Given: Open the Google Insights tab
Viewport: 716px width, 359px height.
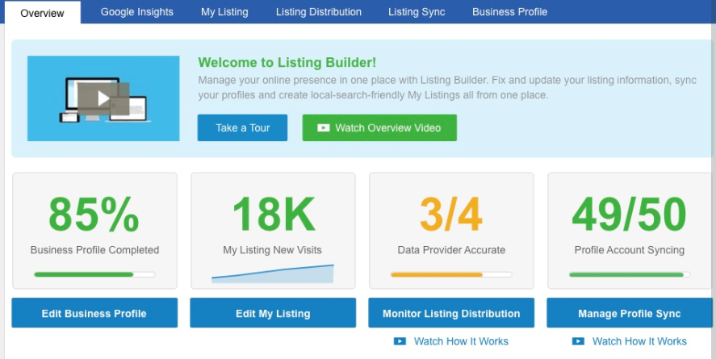Looking at the screenshot, I should point(137,12).
